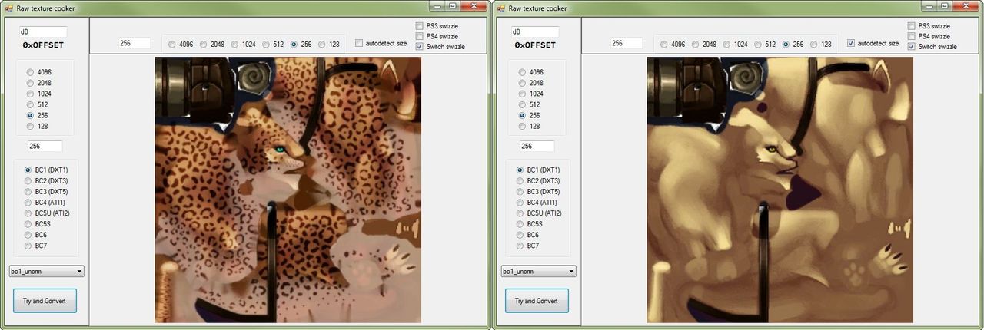Image resolution: width=984 pixels, height=330 pixels.
Task: Click offset field 'd0' in left window
Action: tap(43, 32)
